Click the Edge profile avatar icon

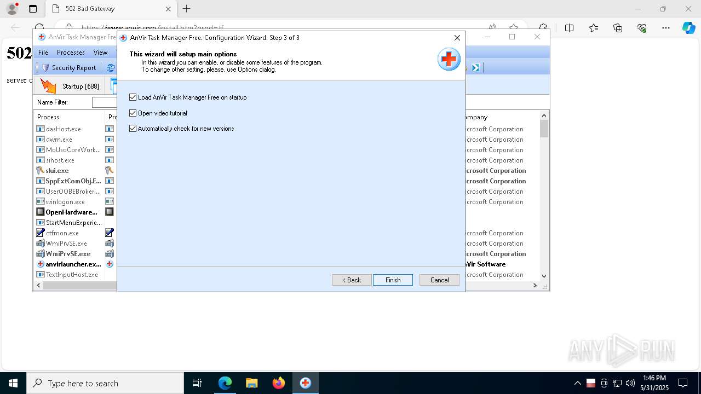12,9
